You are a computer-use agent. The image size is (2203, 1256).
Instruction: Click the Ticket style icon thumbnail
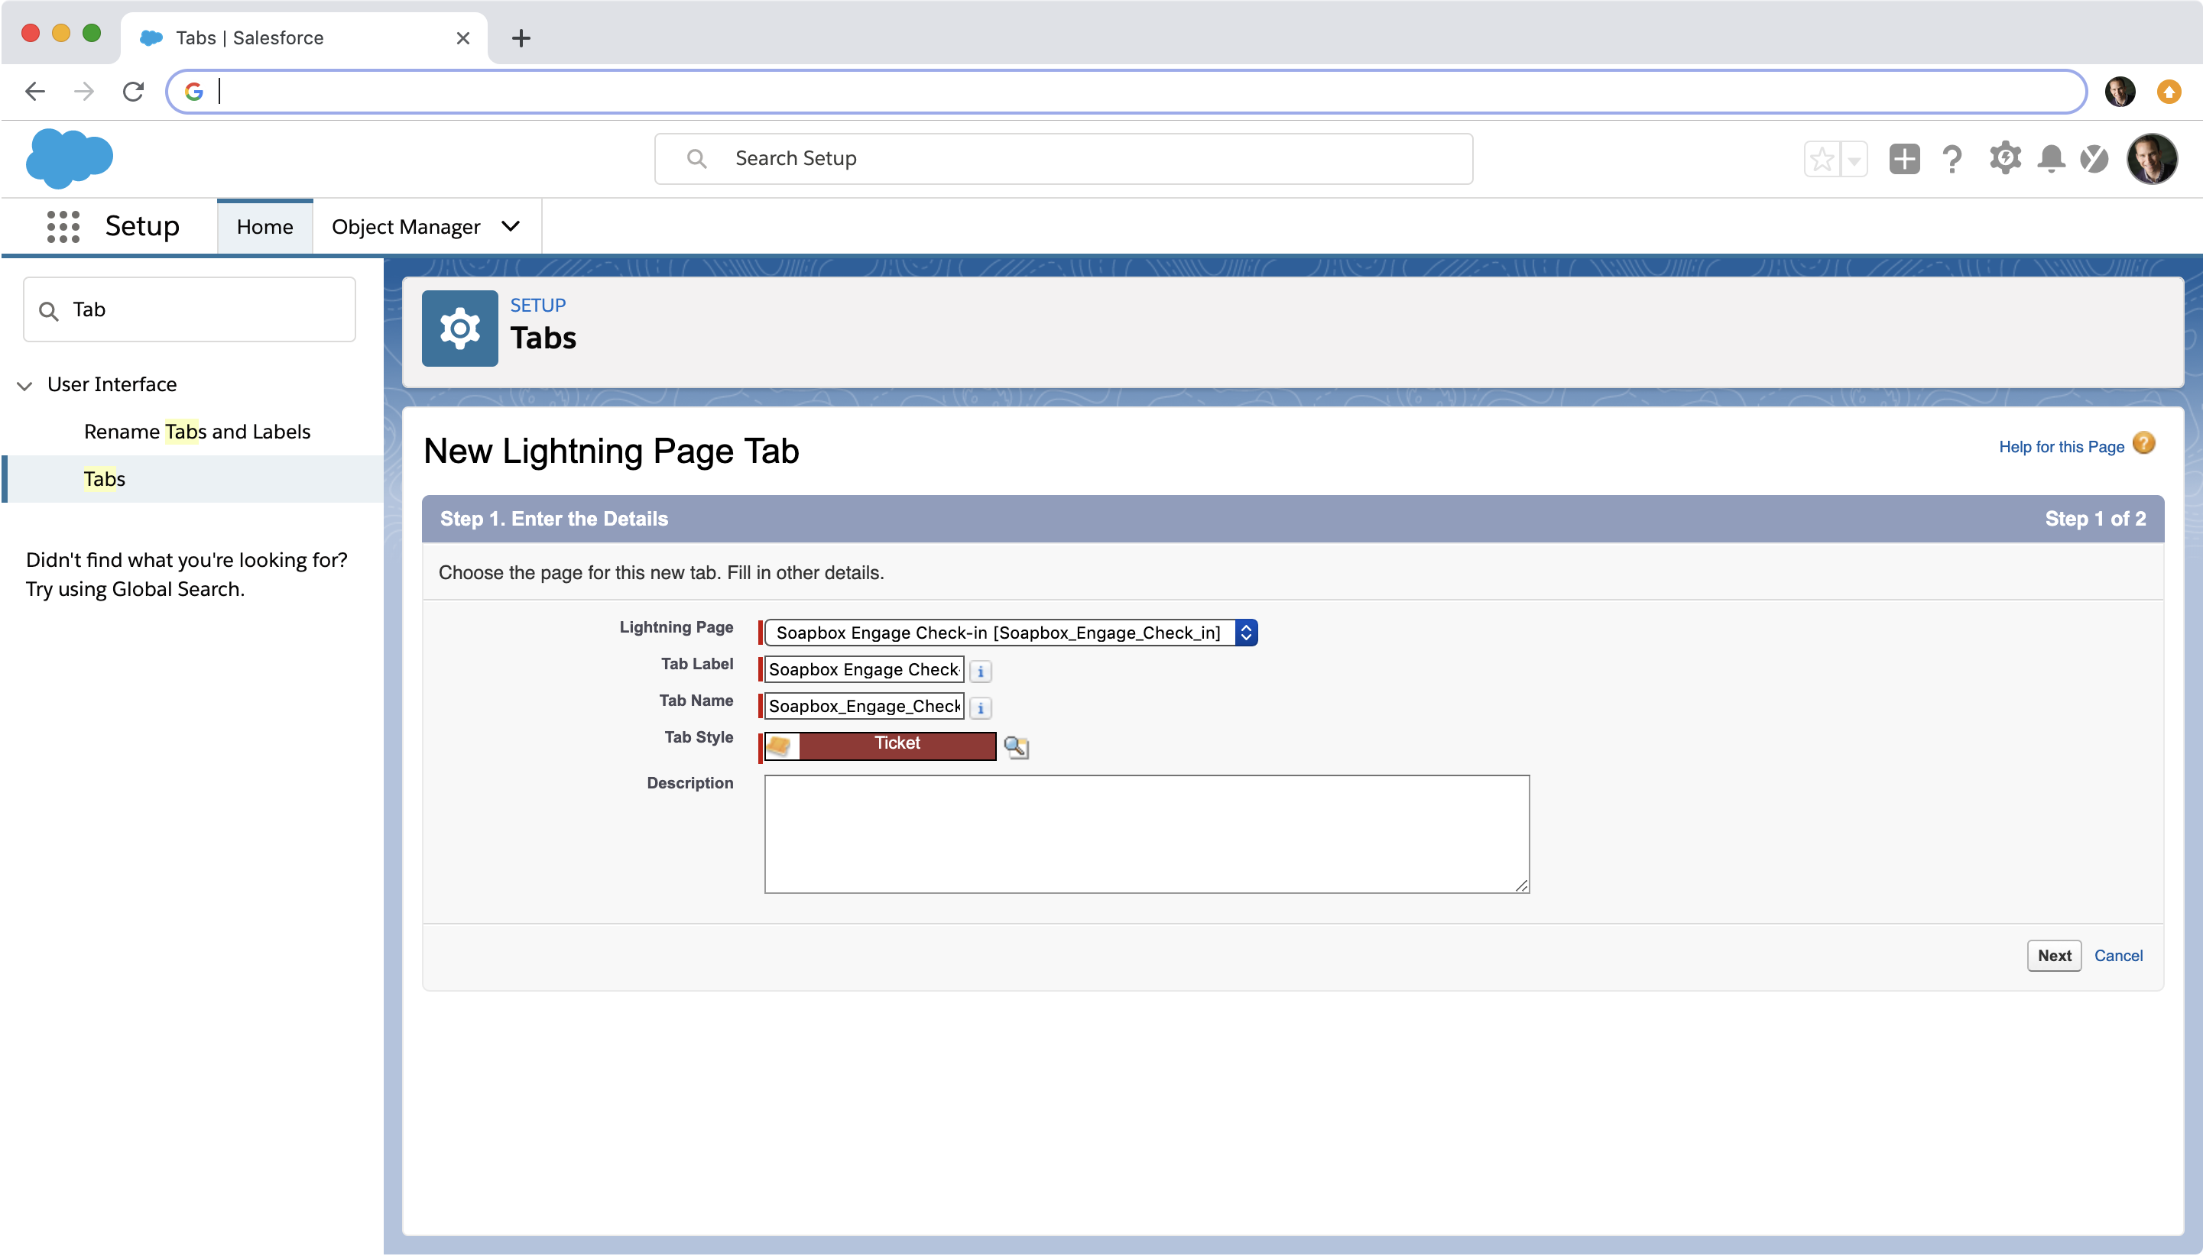[780, 746]
